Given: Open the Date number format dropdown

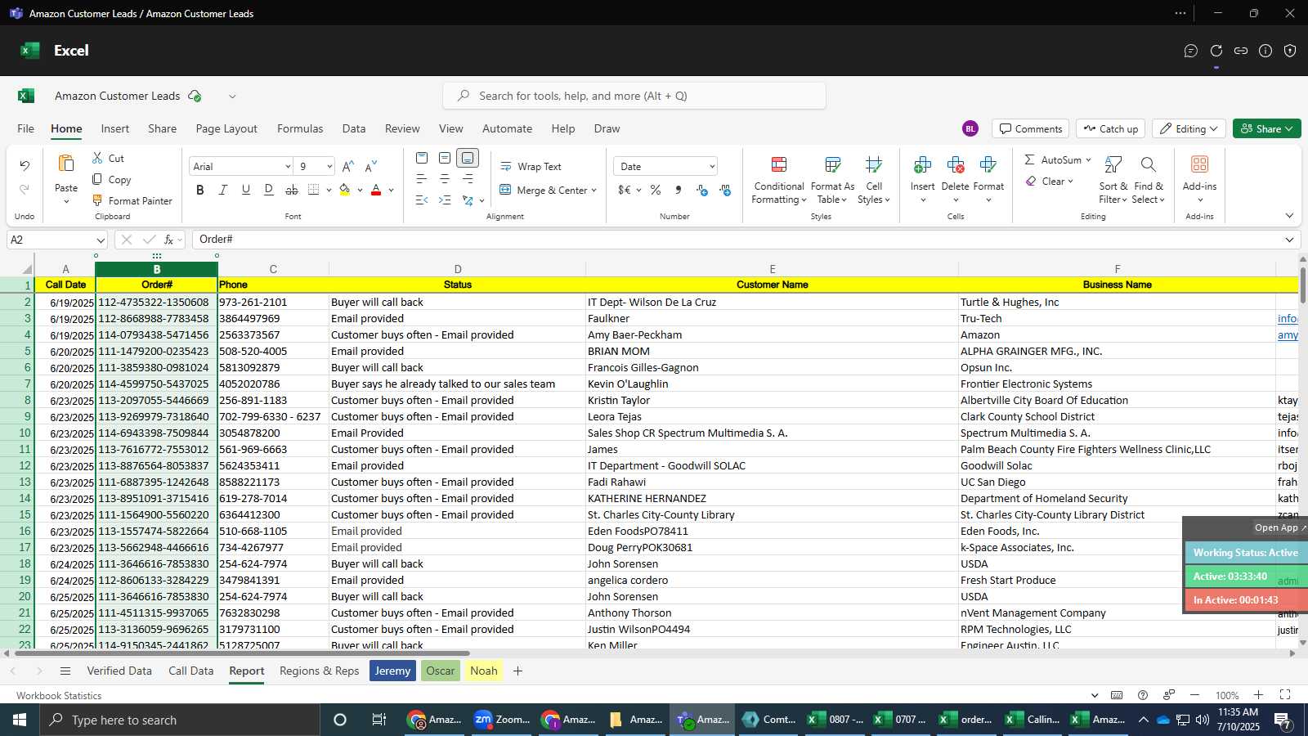Looking at the screenshot, I should pos(712,166).
